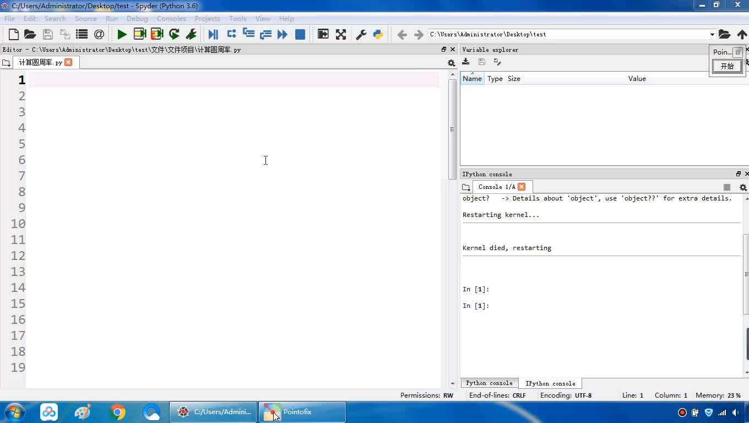The height and width of the screenshot is (423, 749).
Task: Expand the working directory path dropdown
Action: [x=712, y=34]
